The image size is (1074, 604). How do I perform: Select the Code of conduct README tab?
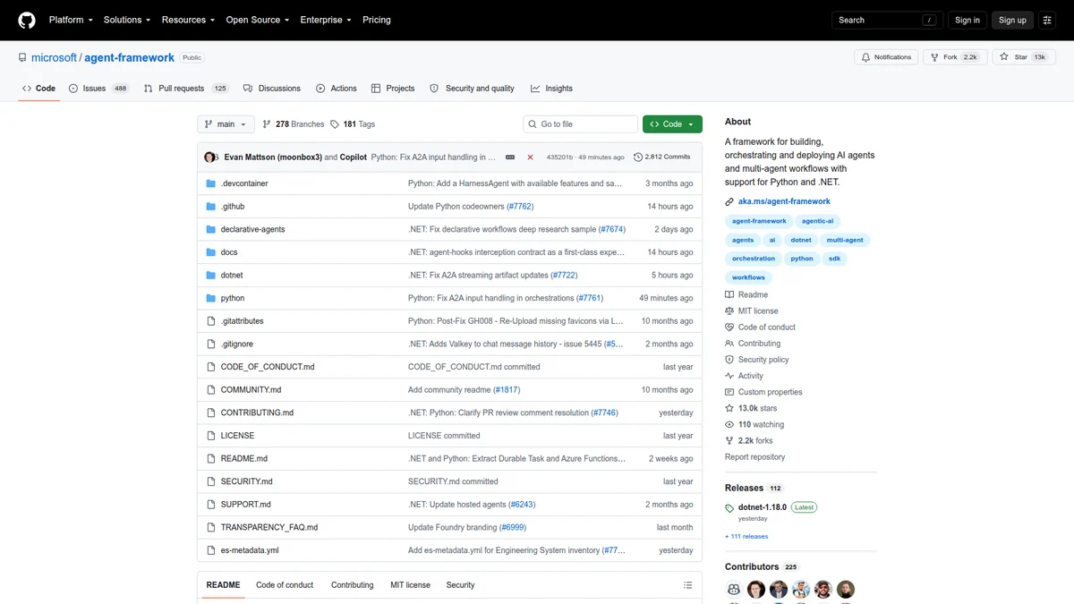[x=285, y=585]
